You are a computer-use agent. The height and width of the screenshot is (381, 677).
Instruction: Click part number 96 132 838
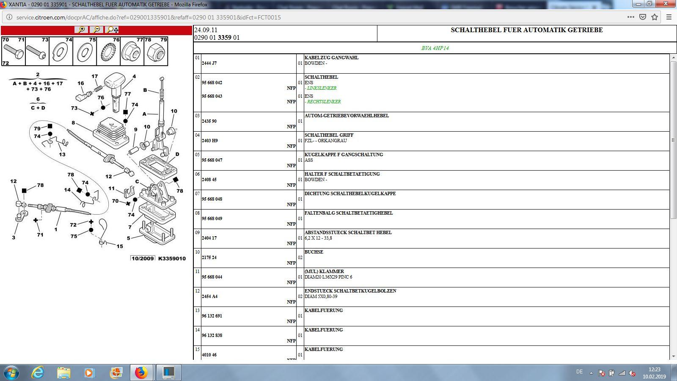click(212, 335)
